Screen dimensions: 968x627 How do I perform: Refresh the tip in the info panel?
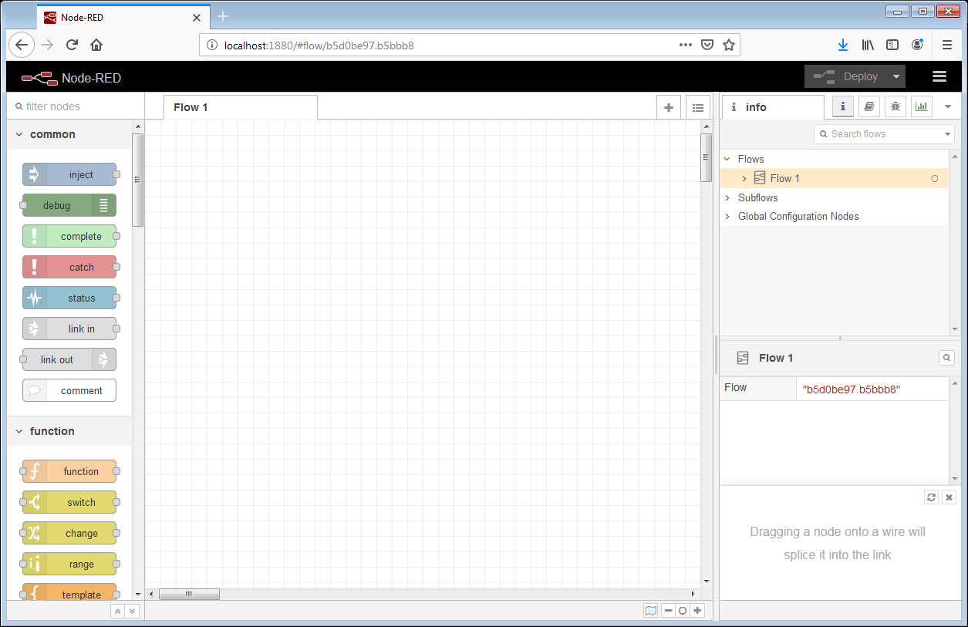(932, 497)
